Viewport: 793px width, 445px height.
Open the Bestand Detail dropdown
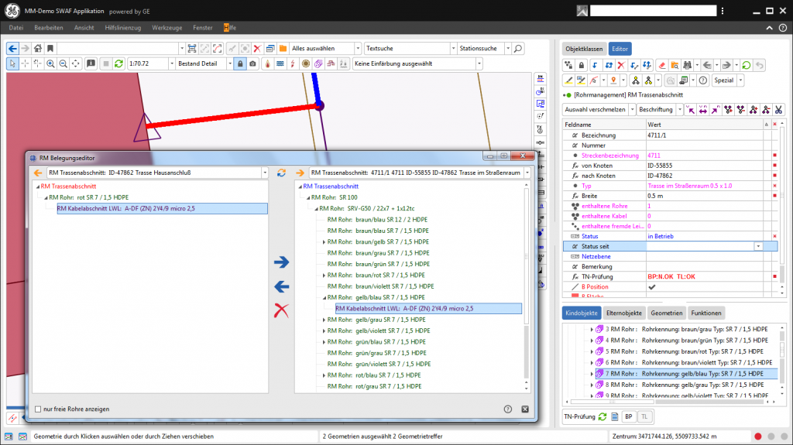click(229, 63)
